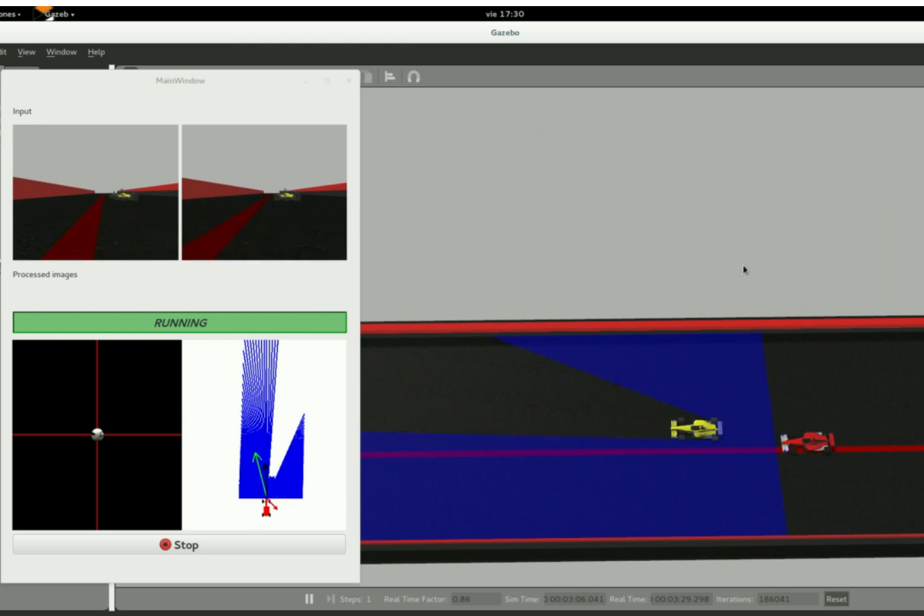The image size is (924, 616).
Task: Select the yellow F1 car in scene
Action: 696,428
